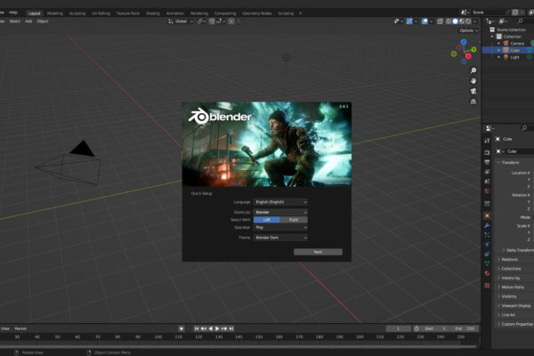Click the zoom magnifier icon in the viewport
534x356 pixels.
[473, 70]
